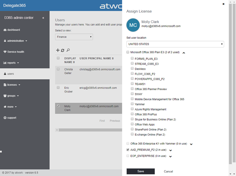
Task: Click ericg@d365v6.onmicrosoft.com cell
Action: click(x=98, y=88)
